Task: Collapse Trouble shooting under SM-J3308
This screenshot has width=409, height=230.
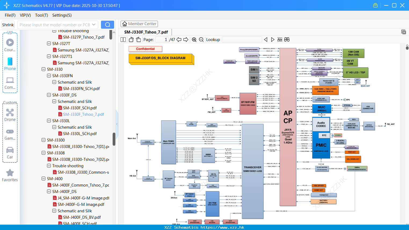Action: [49, 166]
